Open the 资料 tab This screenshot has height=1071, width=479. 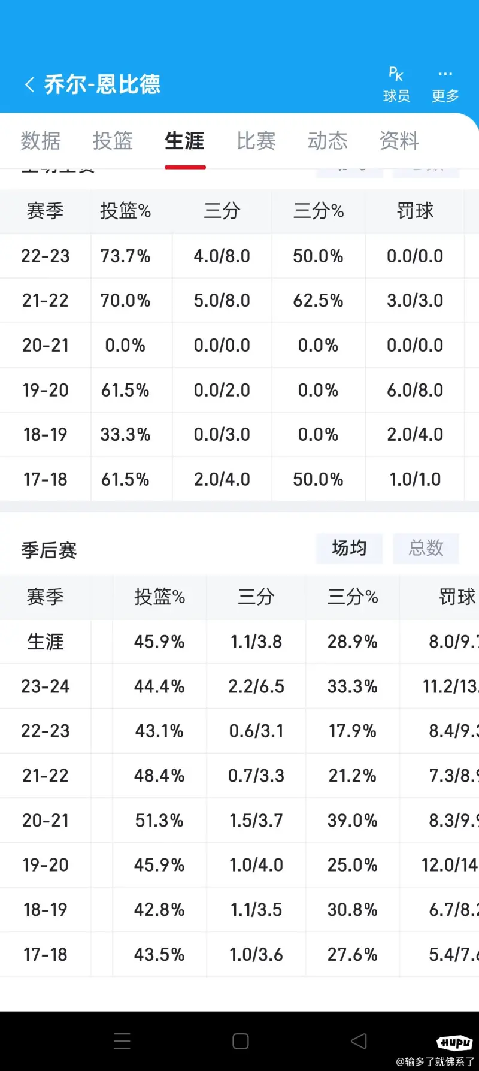click(x=399, y=141)
